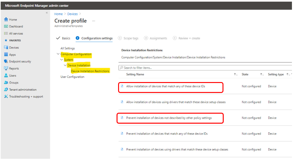Collapse the Device Installation node chevron
Screen dimensions: 303x161
click(65, 65)
